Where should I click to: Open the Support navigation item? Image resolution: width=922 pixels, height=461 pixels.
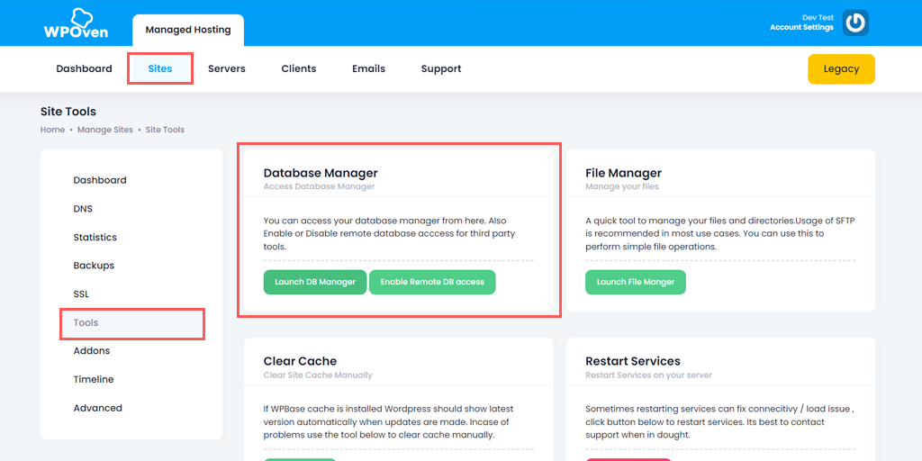pyautogui.click(x=441, y=68)
